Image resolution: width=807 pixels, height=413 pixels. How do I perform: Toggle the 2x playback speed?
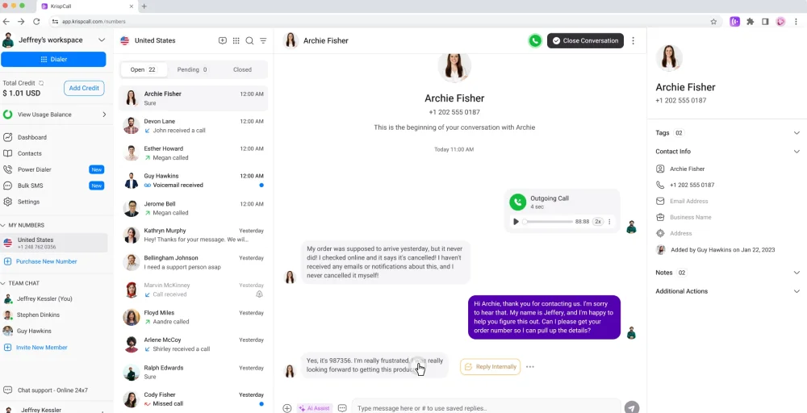[597, 222]
